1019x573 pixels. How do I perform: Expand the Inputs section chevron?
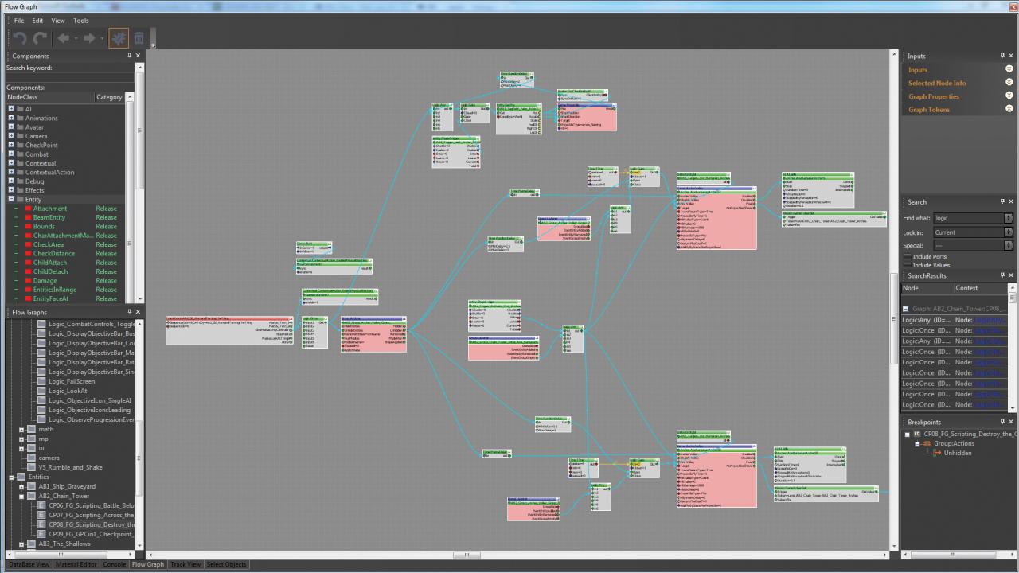click(x=1009, y=70)
